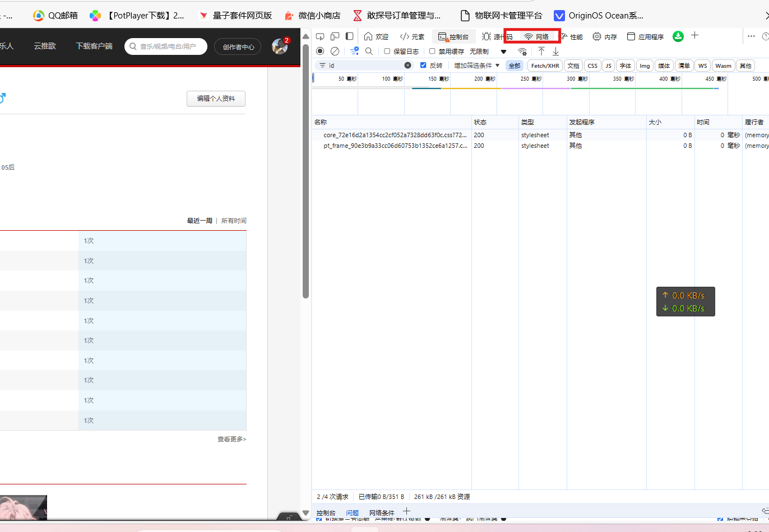Clear the filter text with X icon

point(407,66)
